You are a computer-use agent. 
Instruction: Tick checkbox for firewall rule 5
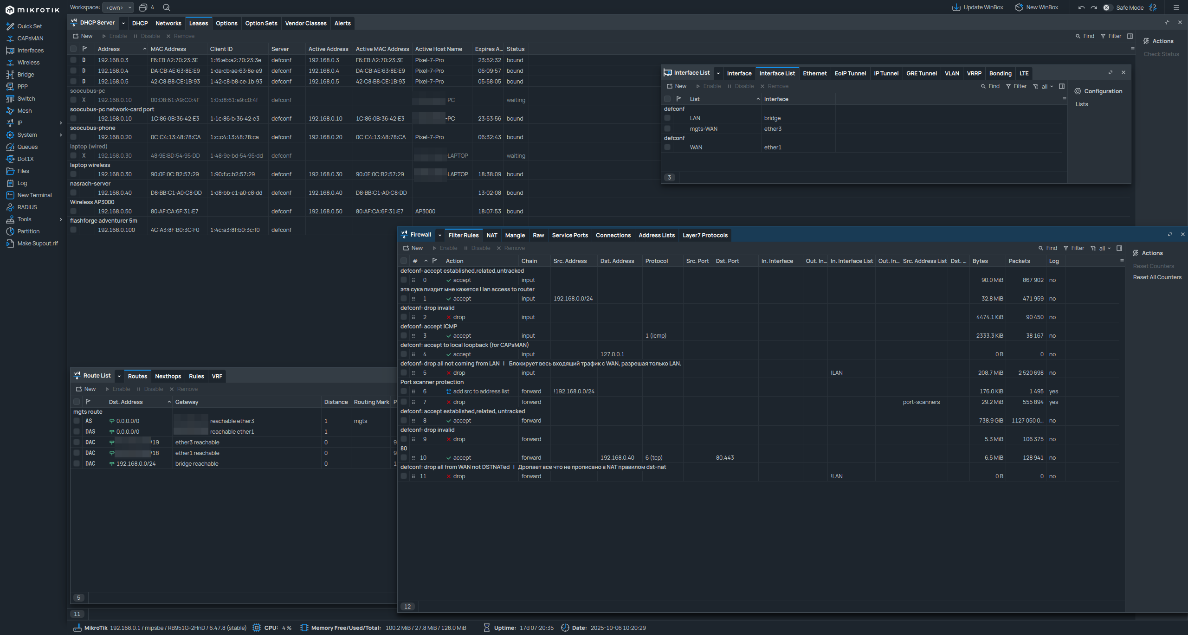pyautogui.click(x=404, y=372)
